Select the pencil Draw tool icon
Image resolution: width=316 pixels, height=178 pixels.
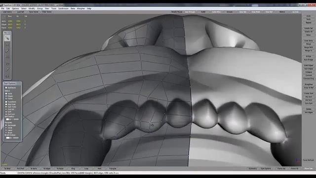coord(7,50)
